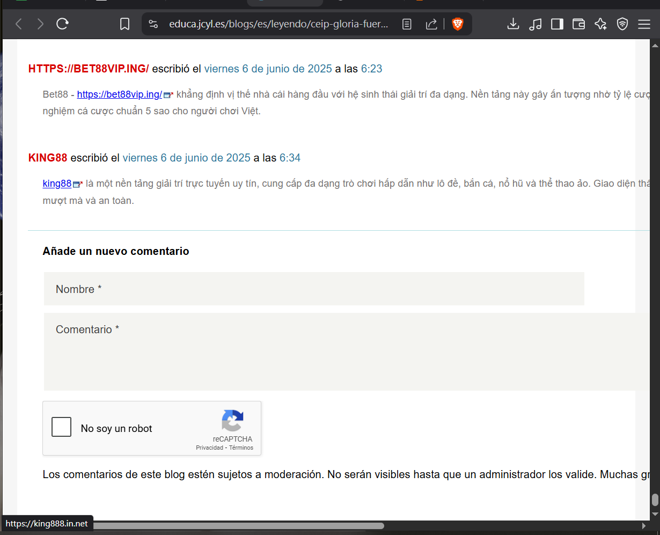Screen dimensions: 660x535
Task: Open reader mode icon
Action: (x=407, y=24)
